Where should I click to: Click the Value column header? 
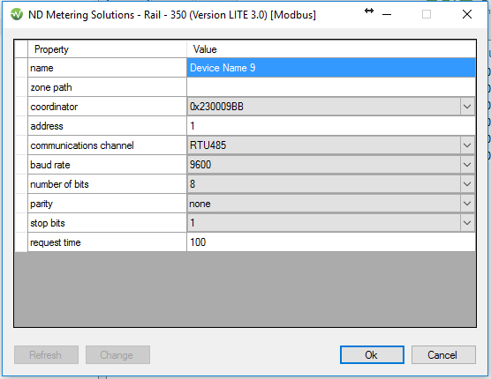[x=331, y=49]
